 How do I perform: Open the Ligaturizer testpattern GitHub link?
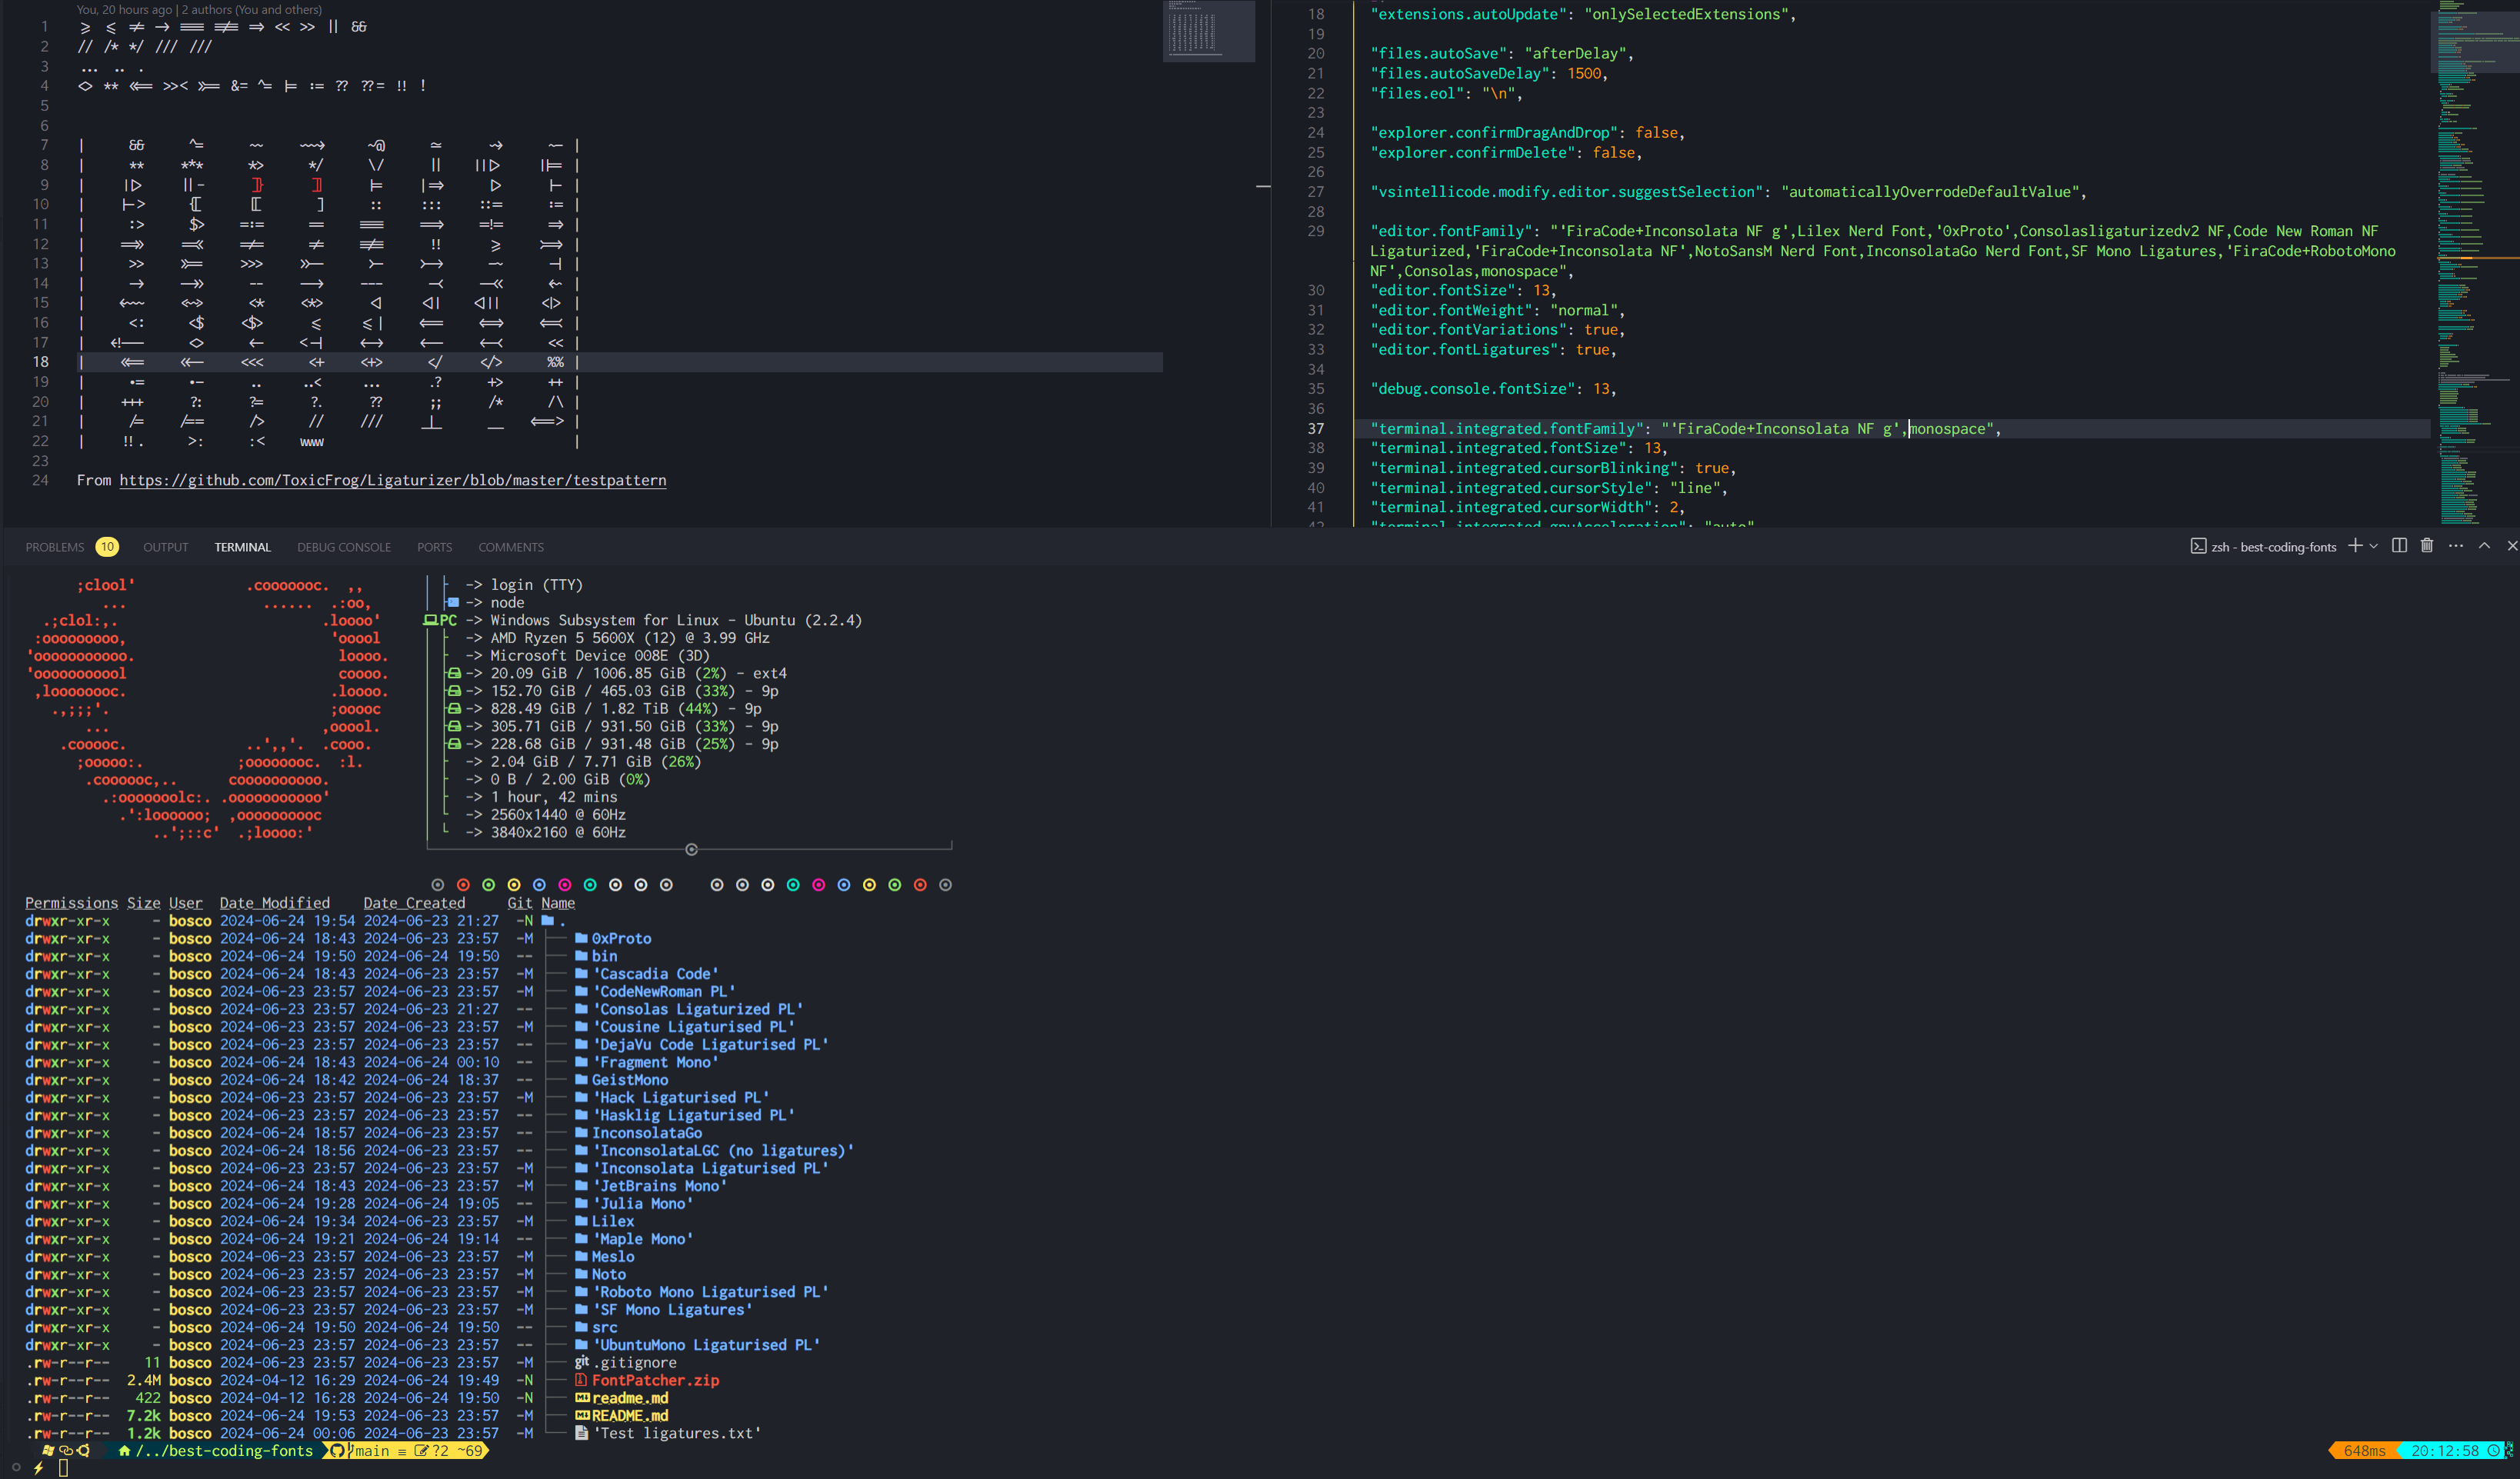pyautogui.click(x=392, y=481)
